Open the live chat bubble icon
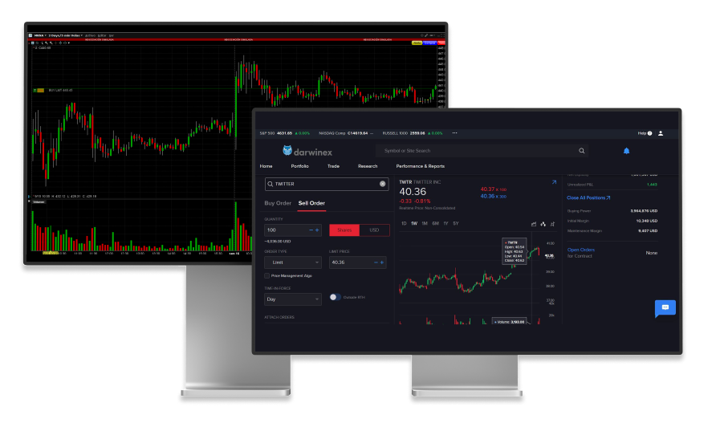708x423 pixels. pos(665,307)
